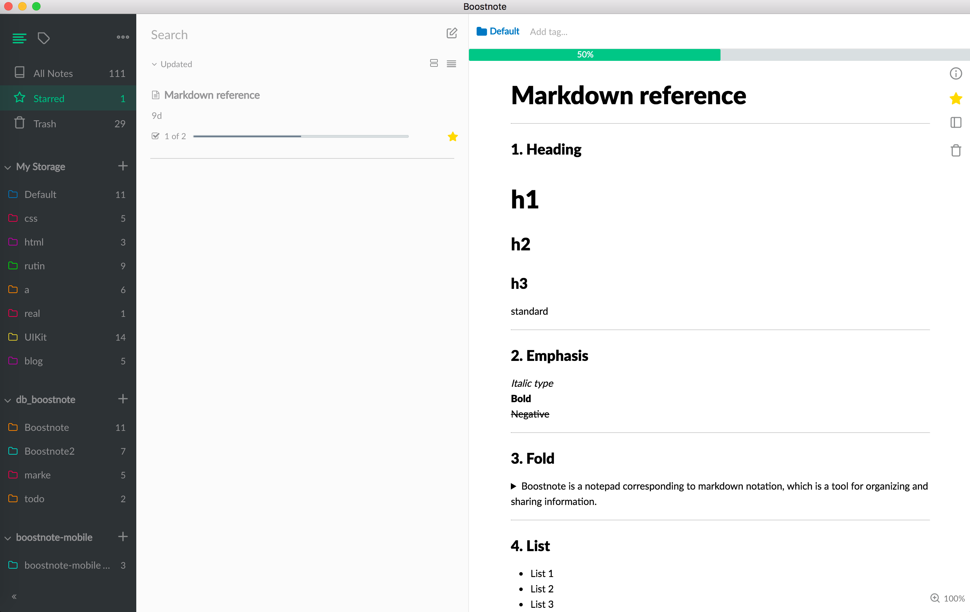Click the 50% green progress bar
This screenshot has width=970, height=612.
pyautogui.click(x=595, y=55)
